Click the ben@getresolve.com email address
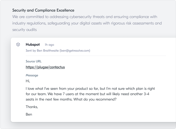 (75, 51)
